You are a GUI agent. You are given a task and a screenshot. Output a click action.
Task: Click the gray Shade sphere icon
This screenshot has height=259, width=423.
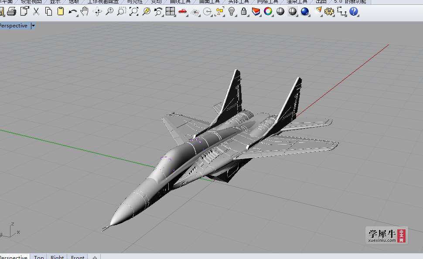[280, 12]
